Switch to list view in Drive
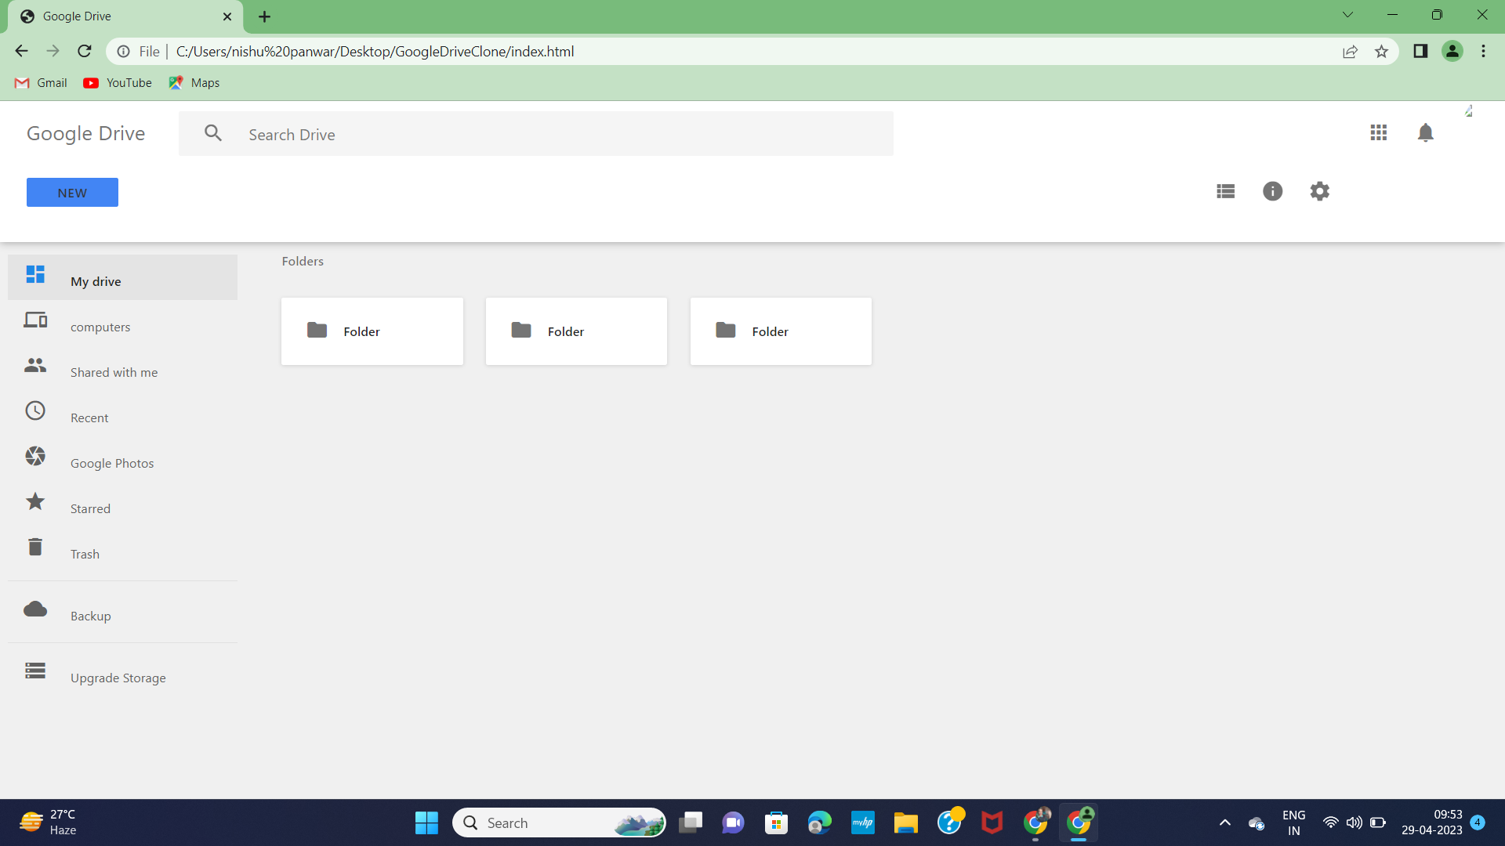 pyautogui.click(x=1225, y=191)
